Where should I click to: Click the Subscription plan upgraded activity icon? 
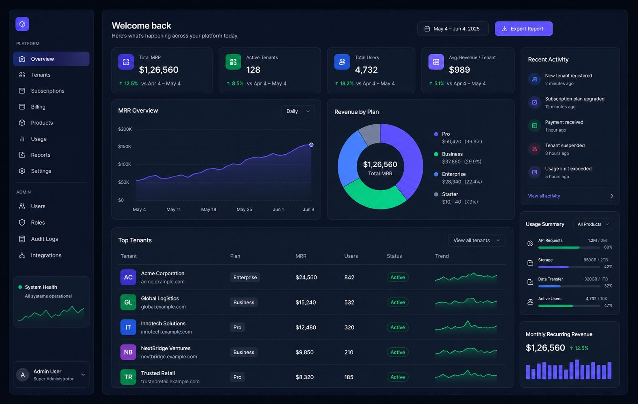click(534, 102)
